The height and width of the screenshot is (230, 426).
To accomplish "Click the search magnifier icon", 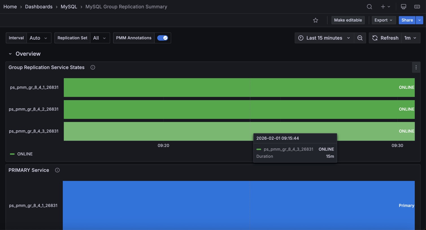I will [369, 6].
